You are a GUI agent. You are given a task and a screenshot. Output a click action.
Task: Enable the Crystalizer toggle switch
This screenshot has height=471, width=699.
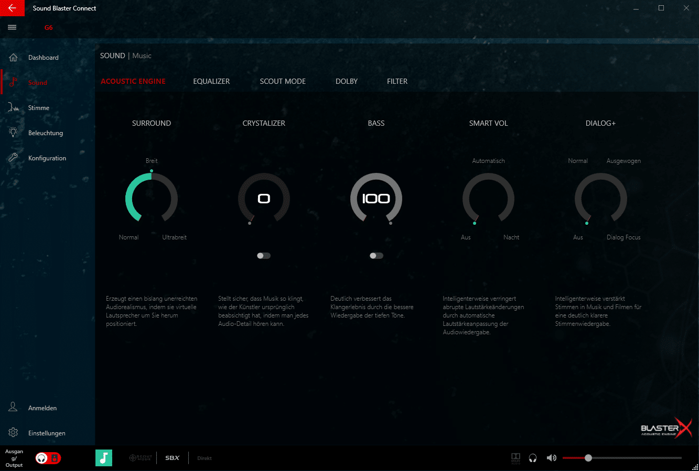tap(264, 256)
